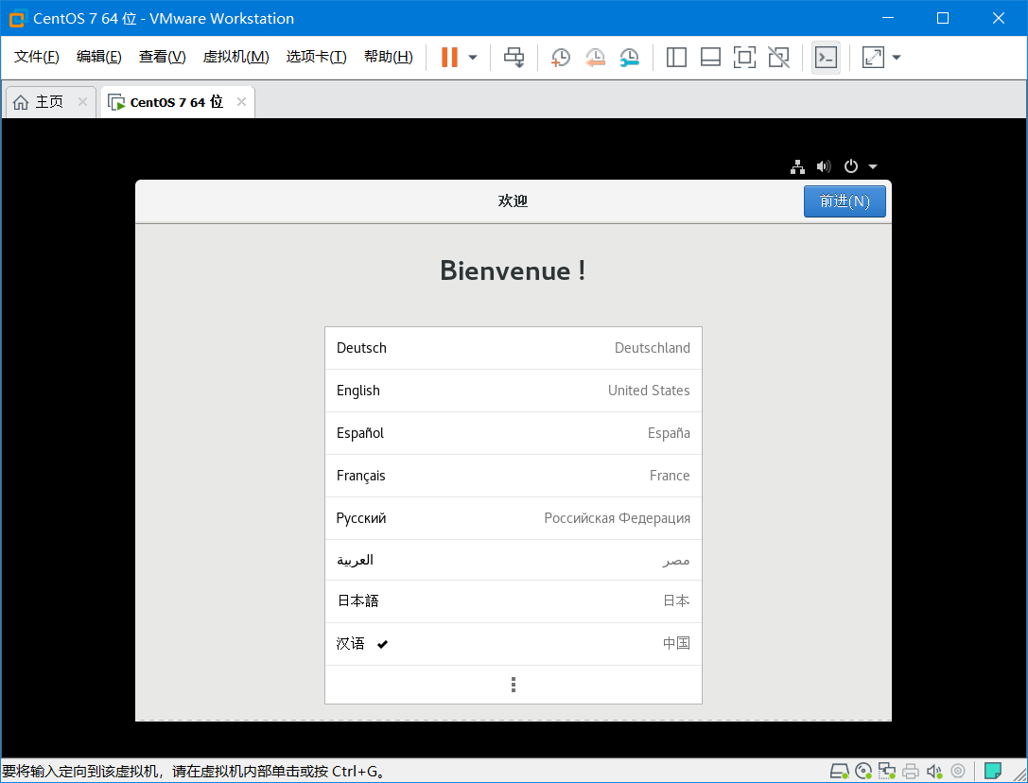Image resolution: width=1028 pixels, height=783 pixels.
Task: Click the send Ctrl+Alt+Del icon
Action: coord(514,57)
